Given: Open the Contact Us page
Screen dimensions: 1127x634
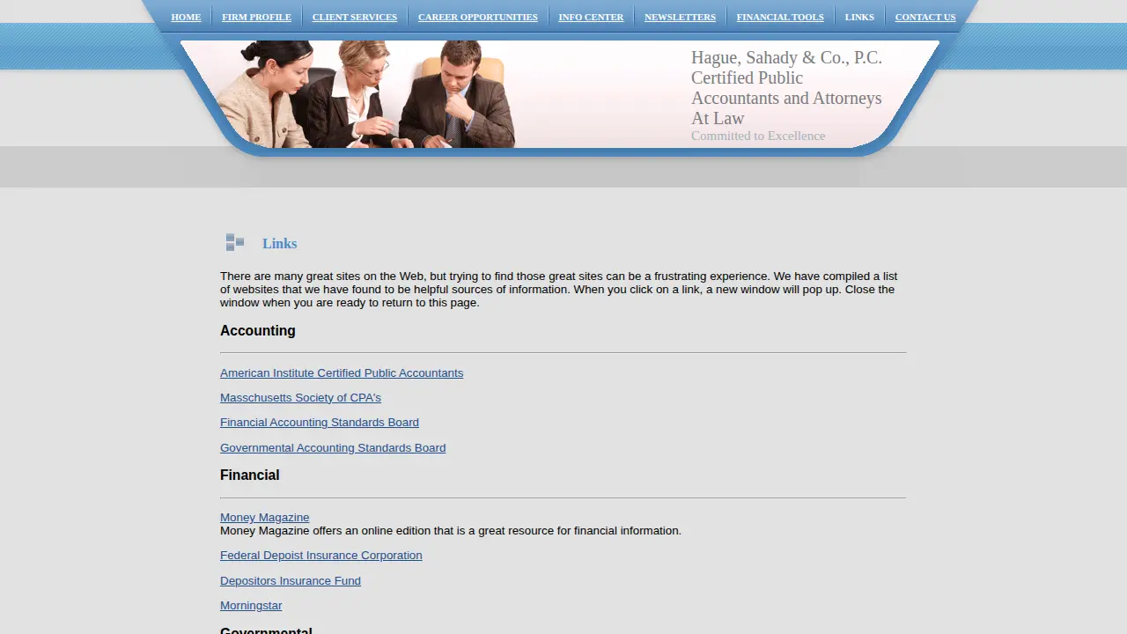Looking at the screenshot, I should click(x=925, y=17).
